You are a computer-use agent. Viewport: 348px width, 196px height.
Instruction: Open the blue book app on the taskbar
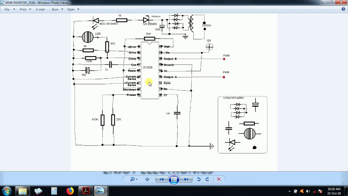38,191
